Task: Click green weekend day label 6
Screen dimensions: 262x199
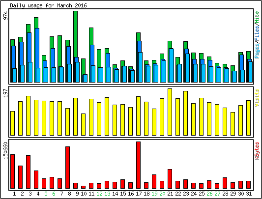Action: 54,194
